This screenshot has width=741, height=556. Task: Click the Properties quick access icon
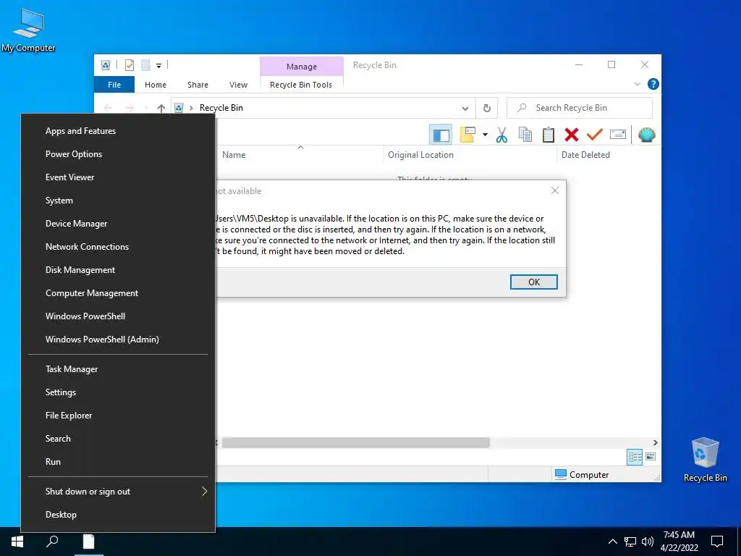[x=129, y=65]
